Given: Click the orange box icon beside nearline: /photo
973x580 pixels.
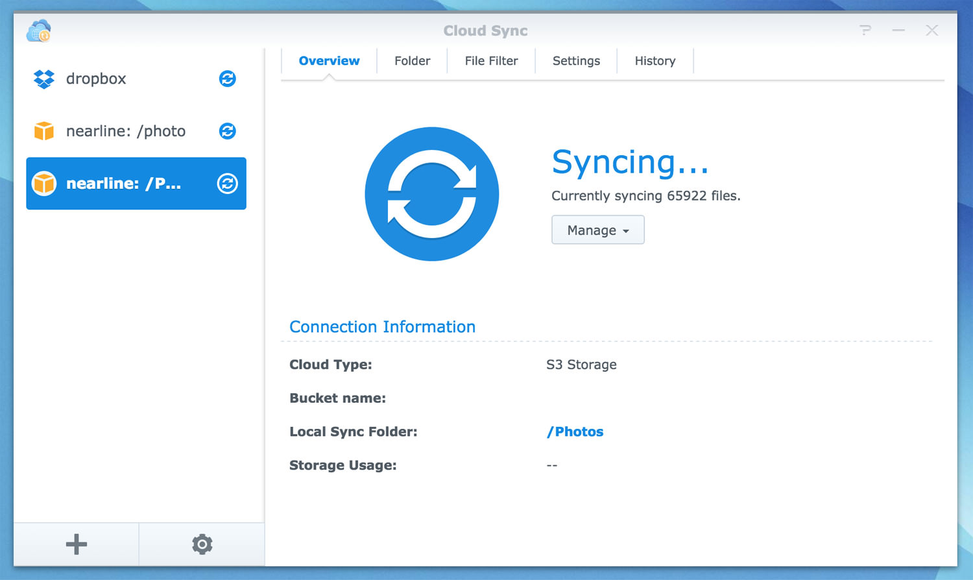Looking at the screenshot, I should [44, 131].
